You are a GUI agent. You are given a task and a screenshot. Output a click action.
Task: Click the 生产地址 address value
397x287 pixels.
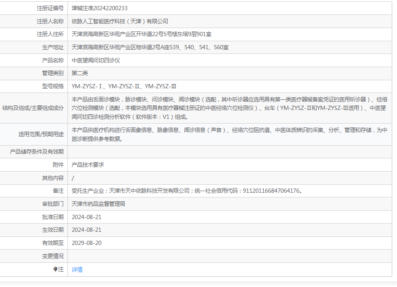pyautogui.click(x=150, y=47)
